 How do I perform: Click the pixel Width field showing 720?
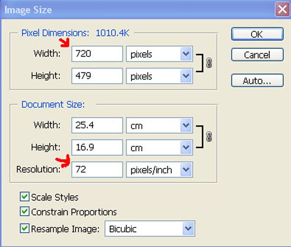[97, 54]
